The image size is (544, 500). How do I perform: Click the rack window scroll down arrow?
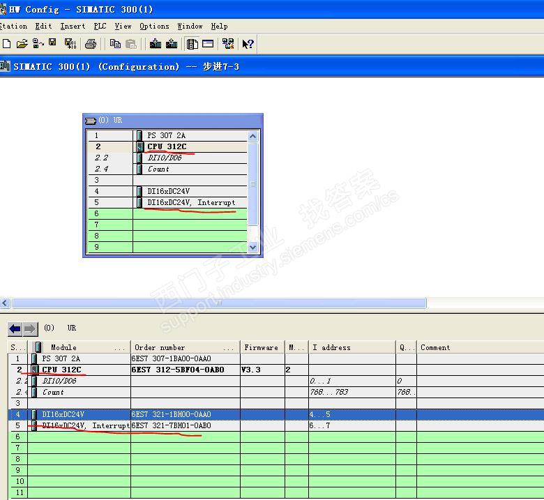coord(253,248)
